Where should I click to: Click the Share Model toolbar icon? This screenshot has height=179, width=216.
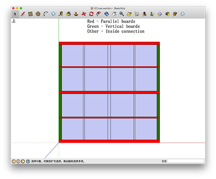[x=175, y=14]
